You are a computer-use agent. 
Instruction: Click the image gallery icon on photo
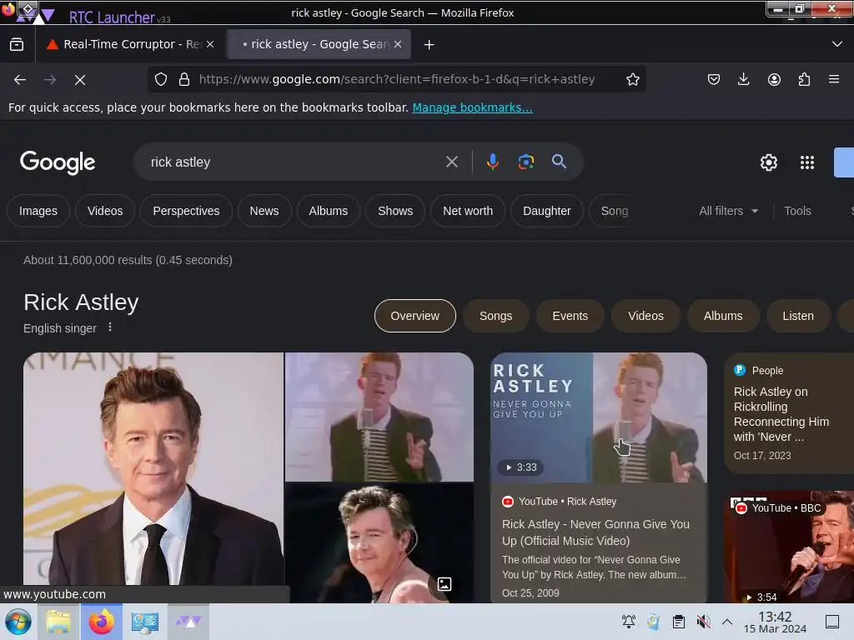[445, 584]
